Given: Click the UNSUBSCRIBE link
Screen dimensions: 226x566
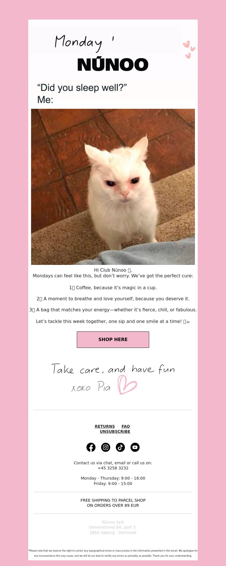Looking at the screenshot, I should pos(115,431).
